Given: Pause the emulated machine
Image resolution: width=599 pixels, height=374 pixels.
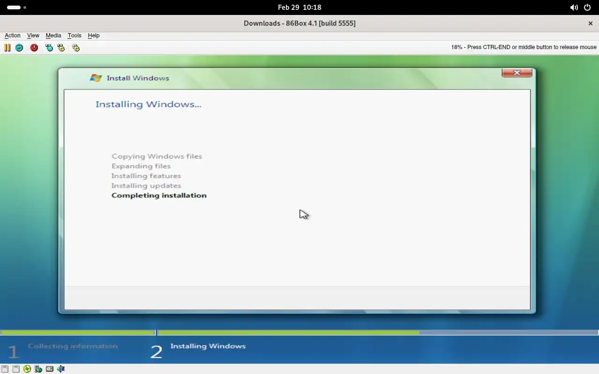Looking at the screenshot, I should (7, 48).
